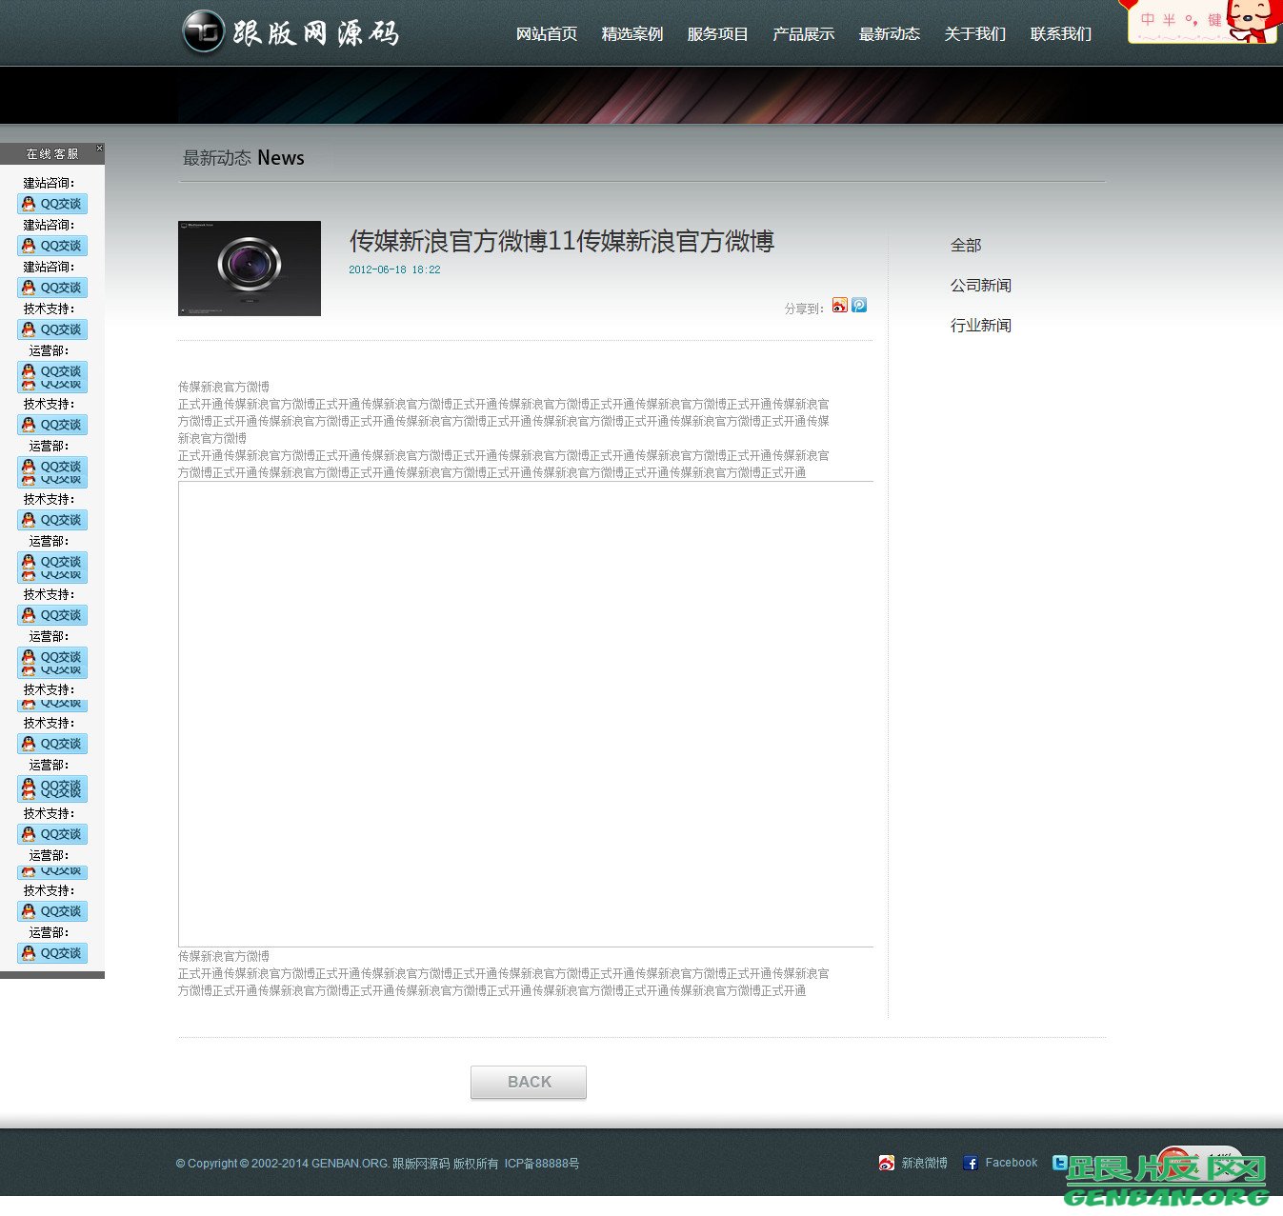Screen dimensions: 1283x1216
Task: Share article to Sina Weibo icon
Action: point(839,306)
